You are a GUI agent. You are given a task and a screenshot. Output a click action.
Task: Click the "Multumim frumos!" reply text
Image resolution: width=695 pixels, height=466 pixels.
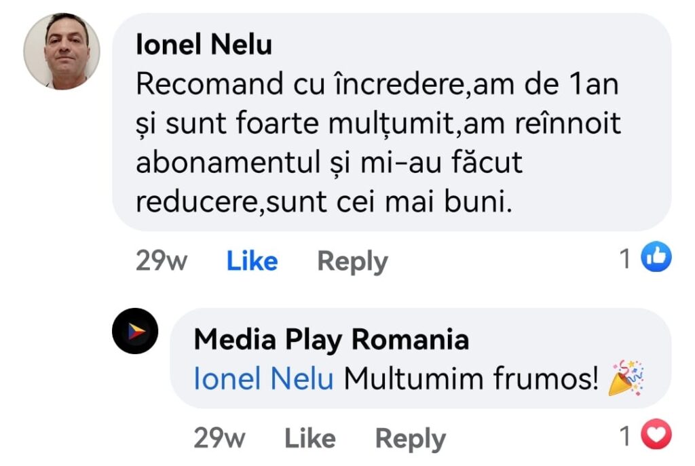pyautogui.click(x=468, y=379)
